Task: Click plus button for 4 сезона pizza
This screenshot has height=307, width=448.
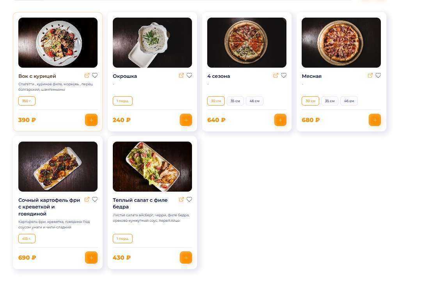Action: (x=280, y=120)
